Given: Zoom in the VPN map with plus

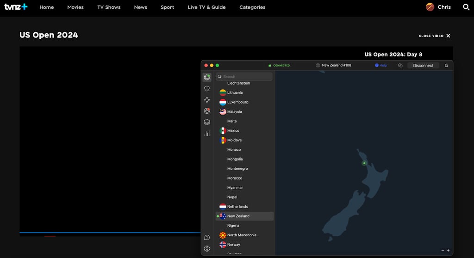Looking at the screenshot, I should pyautogui.click(x=448, y=251).
